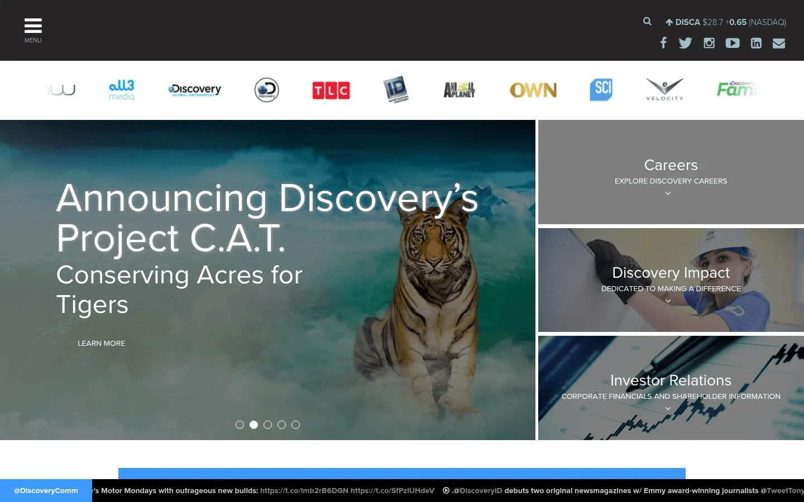This screenshot has height=502, width=804.
Task: Select the Discovery Global Enterprises logo
Action: pos(194,90)
